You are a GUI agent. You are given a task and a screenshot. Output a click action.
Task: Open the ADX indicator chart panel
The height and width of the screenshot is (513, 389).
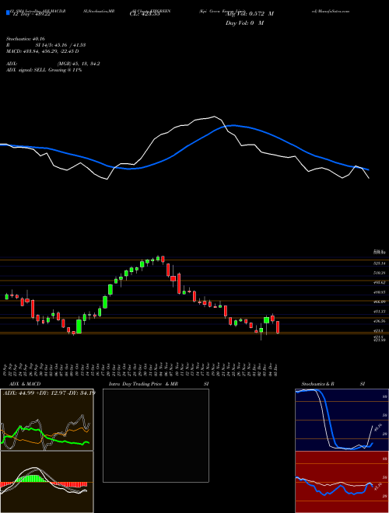click(47, 420)
